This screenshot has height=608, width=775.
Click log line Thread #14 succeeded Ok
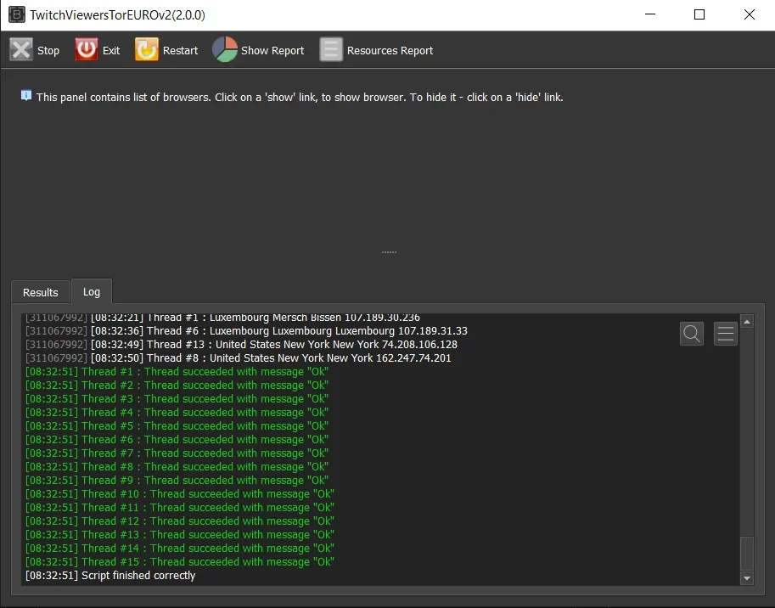point(179,549)
